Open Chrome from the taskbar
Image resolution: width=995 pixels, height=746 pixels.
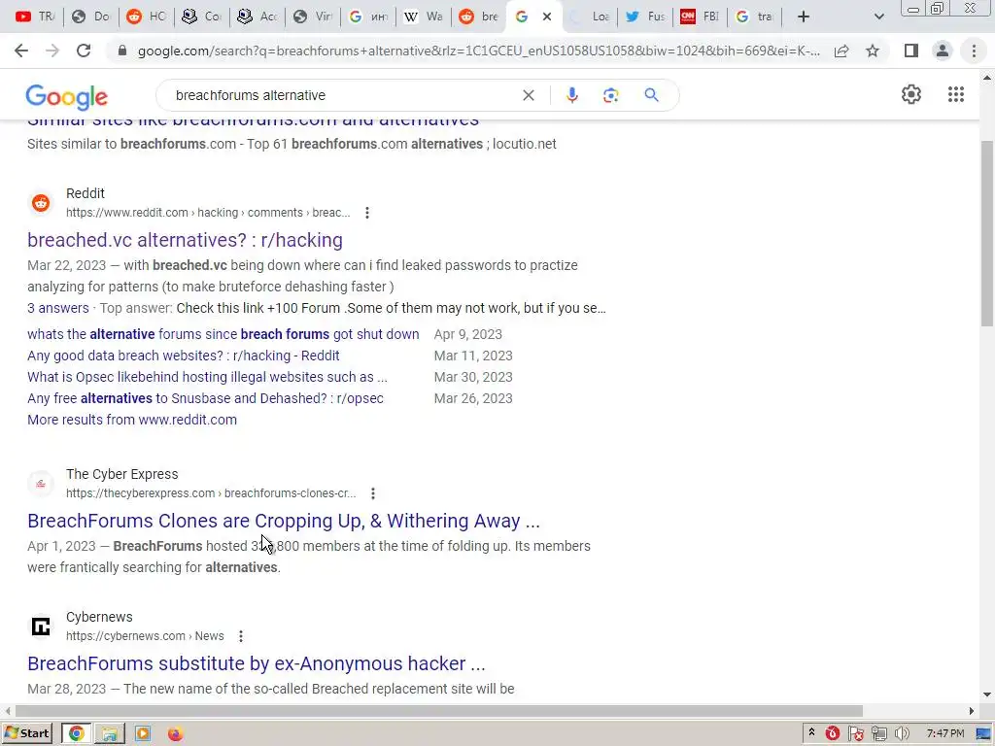tap(76, 734)
